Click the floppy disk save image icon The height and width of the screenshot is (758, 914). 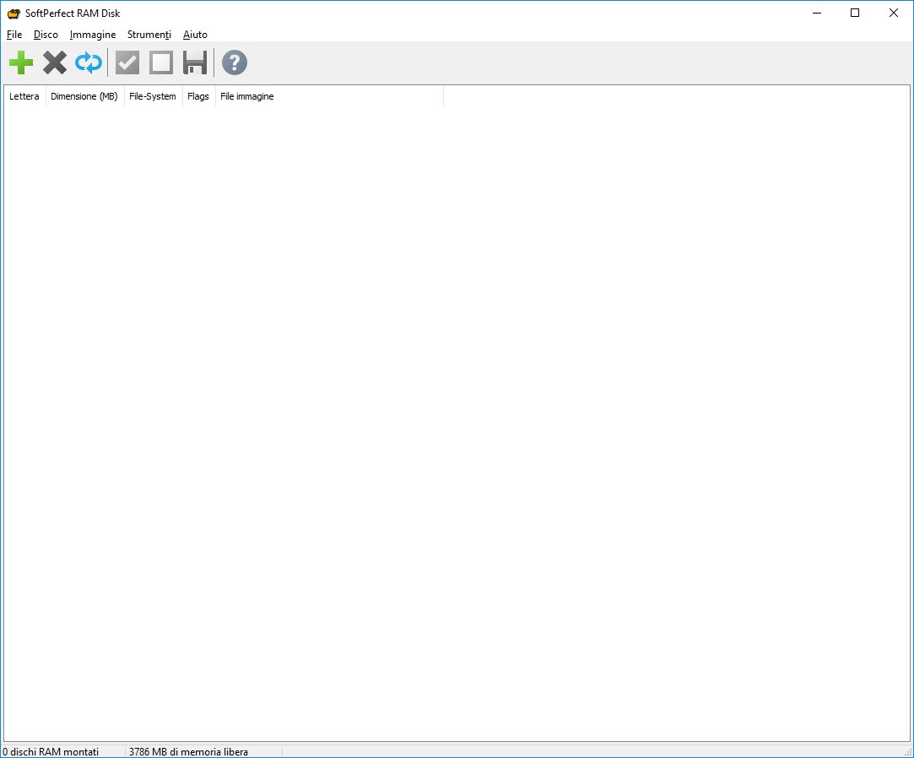(x=195, y=62)
